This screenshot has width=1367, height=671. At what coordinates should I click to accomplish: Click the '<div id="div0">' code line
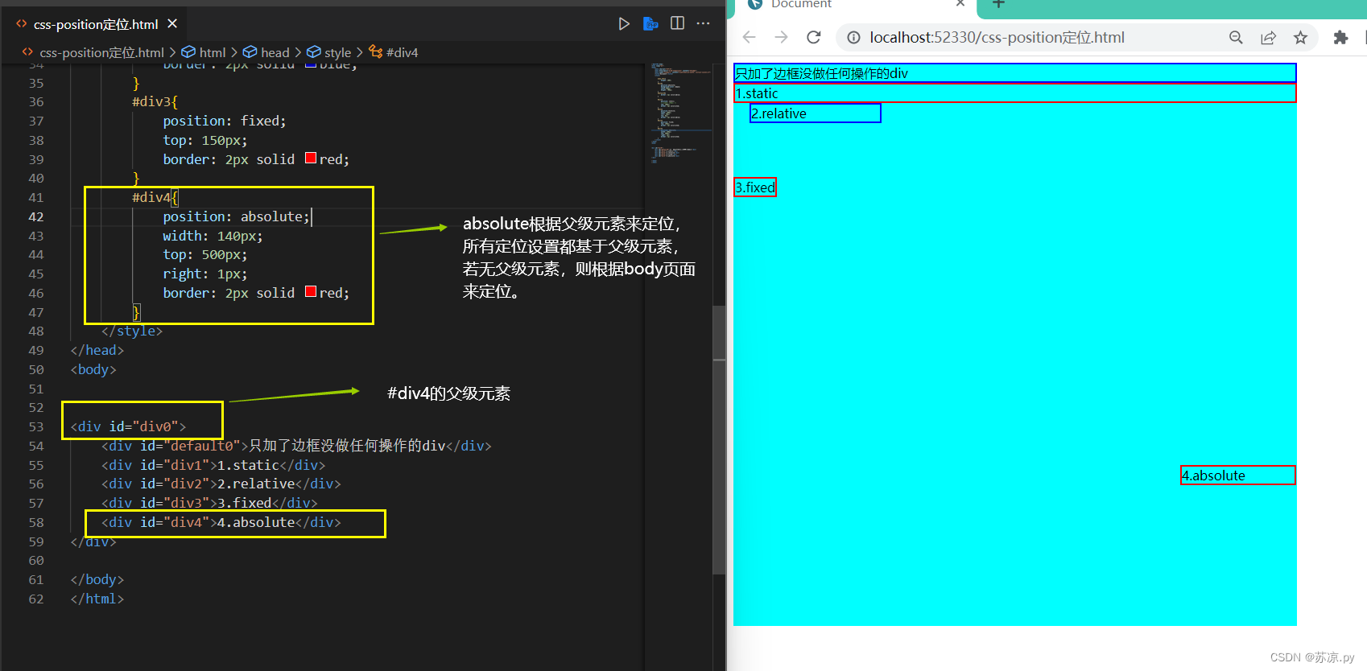[128, 426]
